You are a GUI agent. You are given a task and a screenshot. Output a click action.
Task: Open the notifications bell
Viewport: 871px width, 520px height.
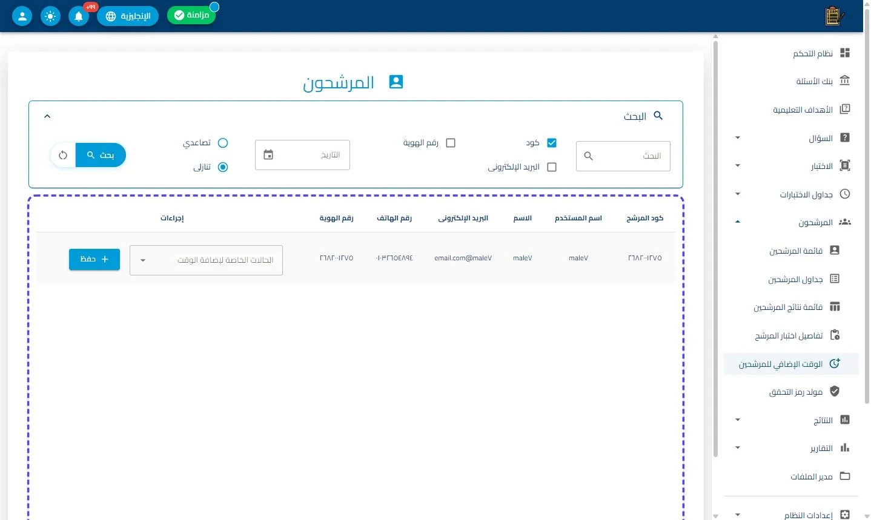(79, 16)
